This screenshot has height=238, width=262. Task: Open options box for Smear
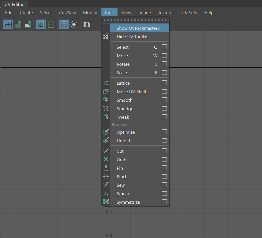pos(164,194)
